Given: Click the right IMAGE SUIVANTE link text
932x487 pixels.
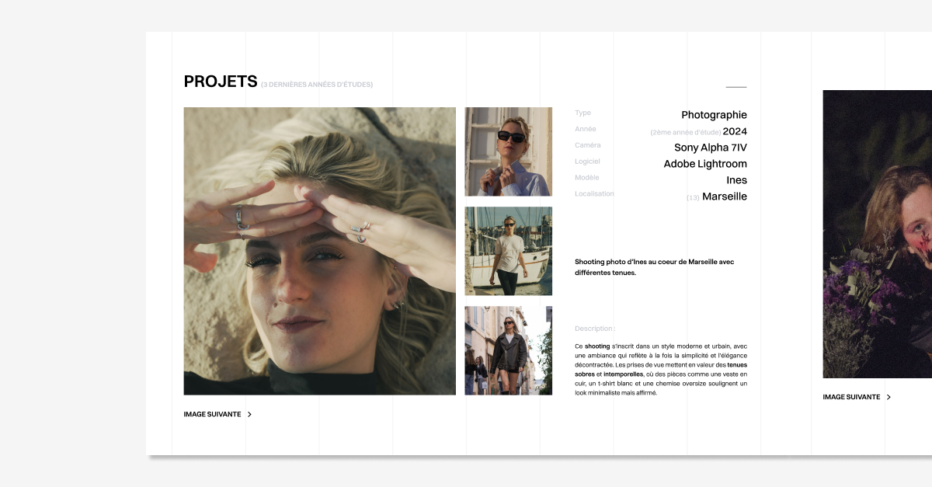Looking at the screenshot, I should click(x=851, y=397).
